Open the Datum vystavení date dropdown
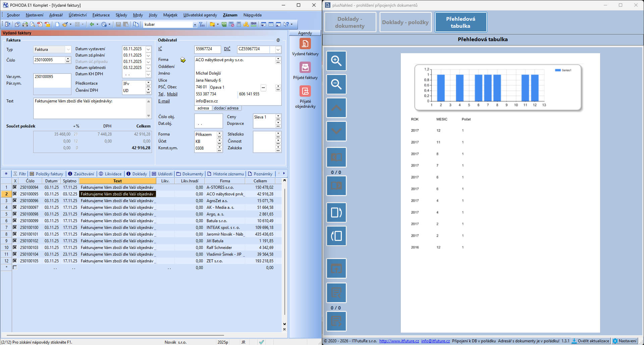The height and width of the screenshot is (345, 644). [x=148, y=49]
